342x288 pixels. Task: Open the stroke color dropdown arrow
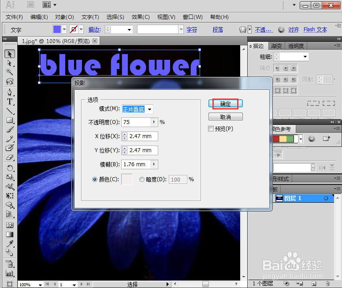[x=81, y=29]
